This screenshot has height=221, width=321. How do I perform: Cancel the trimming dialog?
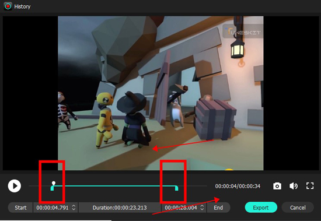pyautogui.click(x=298, y=208)
